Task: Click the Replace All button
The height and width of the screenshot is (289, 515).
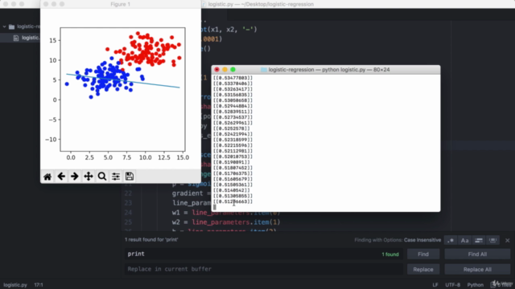Action: click(x=477, y=270)
